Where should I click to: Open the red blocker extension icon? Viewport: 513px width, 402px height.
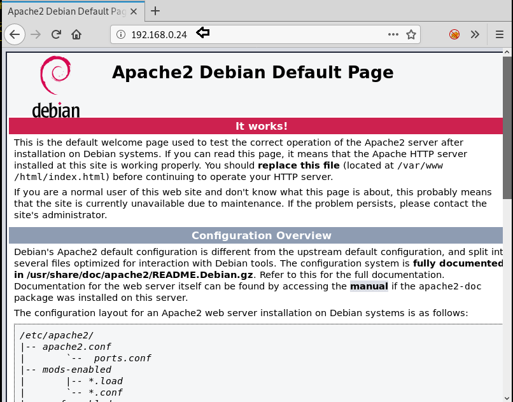click(454, 34)
